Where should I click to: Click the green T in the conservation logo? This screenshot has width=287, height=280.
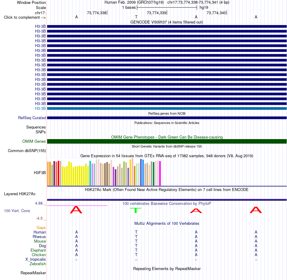pyautogui.click(x=136, y=211)
